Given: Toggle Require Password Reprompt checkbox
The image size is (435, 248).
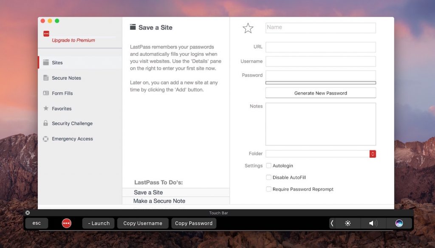Looking at the screenshot, I should pyautogui.click(x=268, y=189).
